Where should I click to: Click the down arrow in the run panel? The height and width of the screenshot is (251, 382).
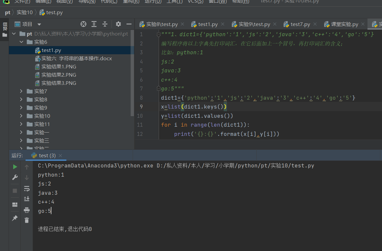coord(27,178)
